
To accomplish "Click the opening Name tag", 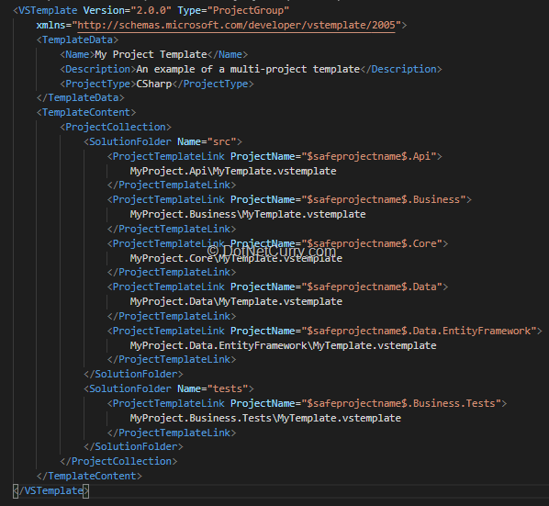I will coord(77,54).
